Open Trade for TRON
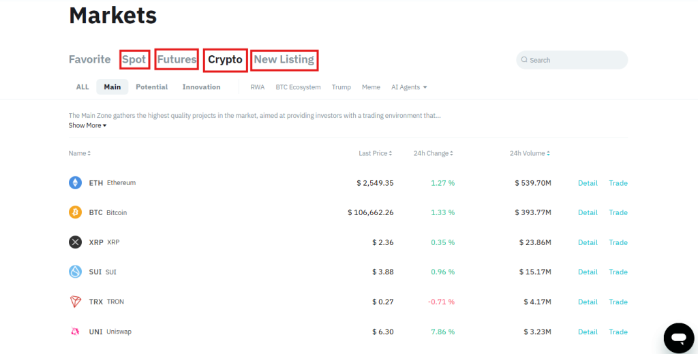Screen dimensions: 698x354 coord(618,302)
